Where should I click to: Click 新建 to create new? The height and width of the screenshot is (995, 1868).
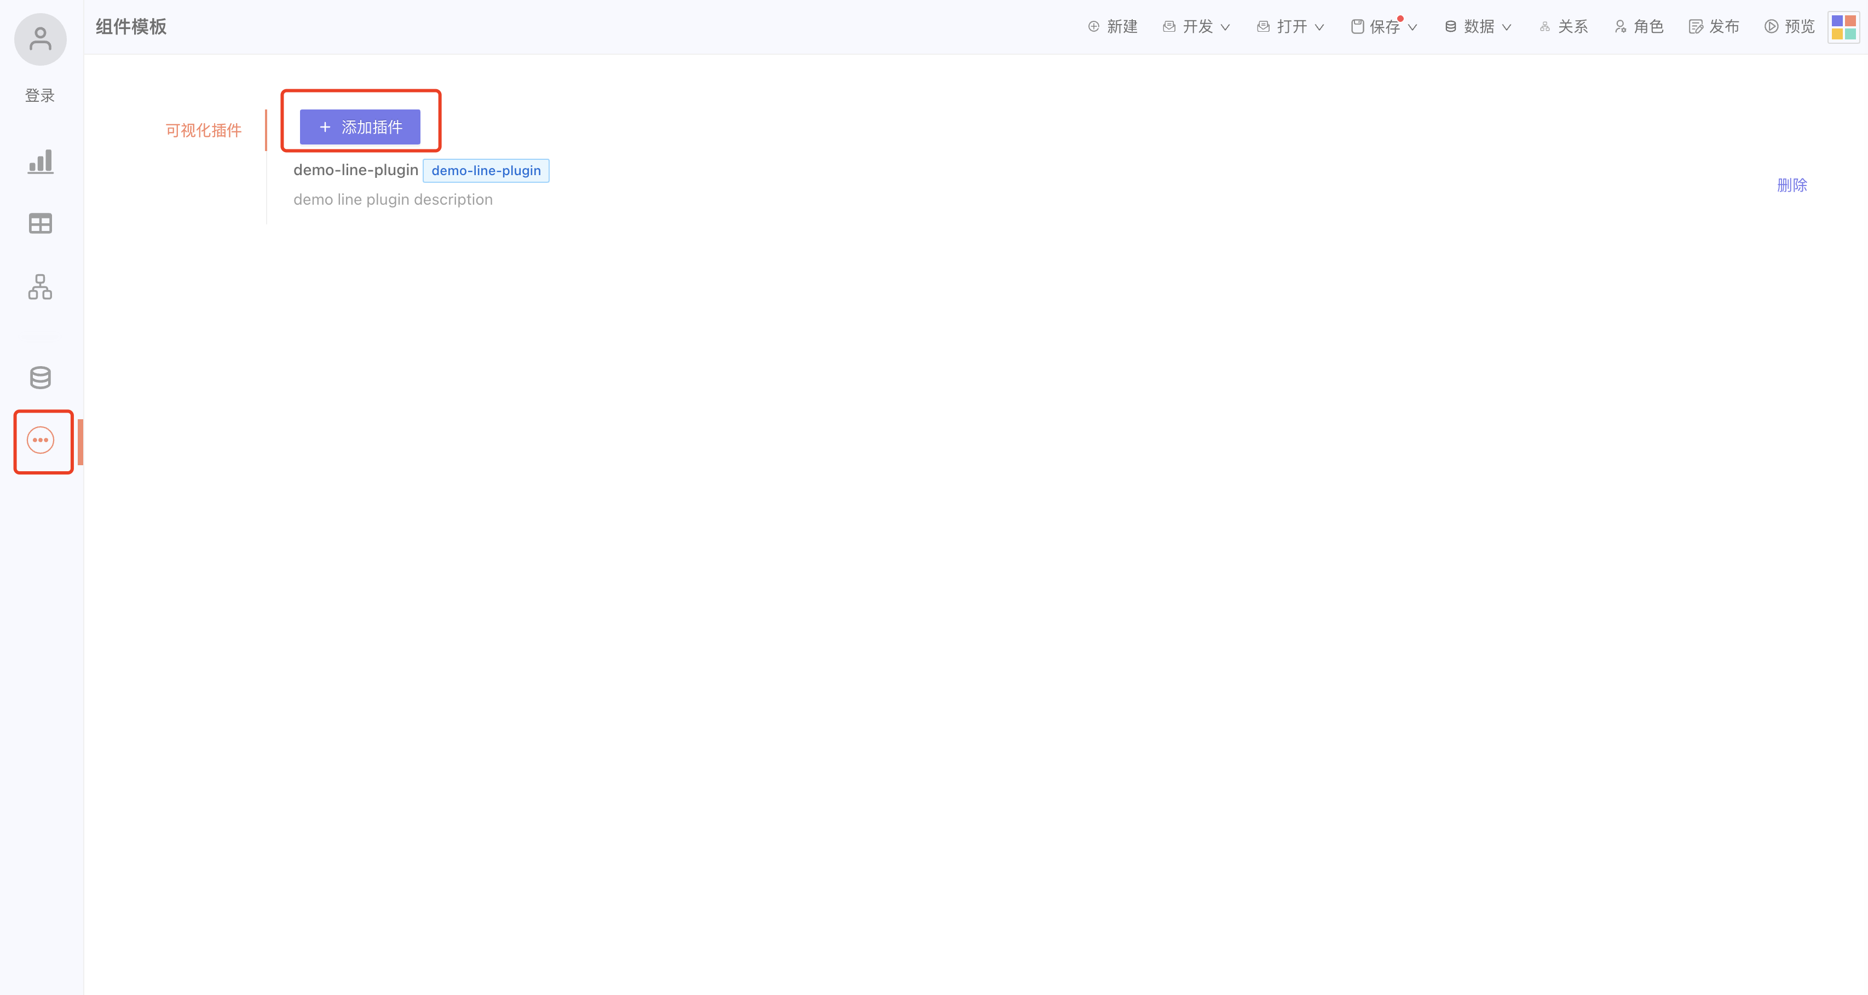[1112, 27]
